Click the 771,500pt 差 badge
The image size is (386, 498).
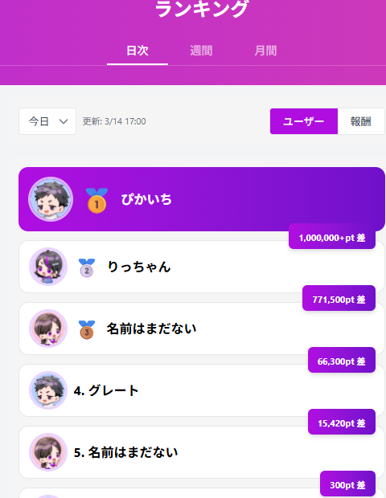pyautogui.click(x=339, y=299)
